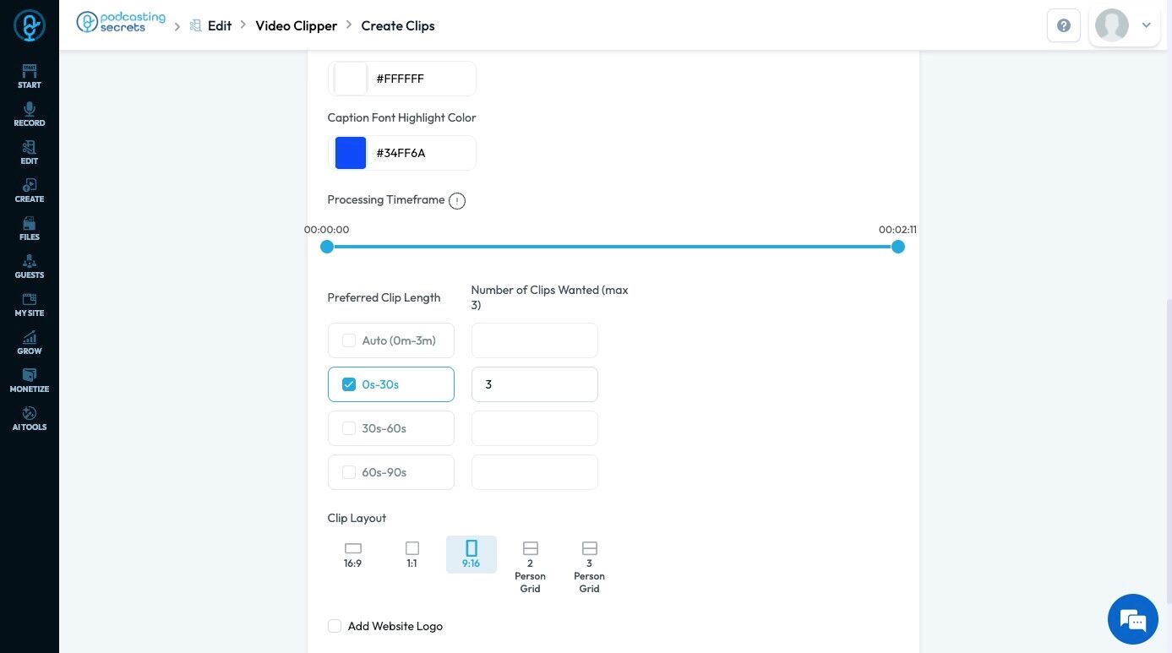Screen dimensions: 1172x653
Task: Open the user profile avatar
Action: pyautogui.click(x=1112, y=25)
